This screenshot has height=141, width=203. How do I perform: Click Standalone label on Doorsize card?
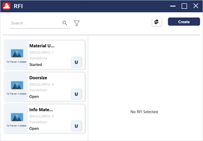38,90
